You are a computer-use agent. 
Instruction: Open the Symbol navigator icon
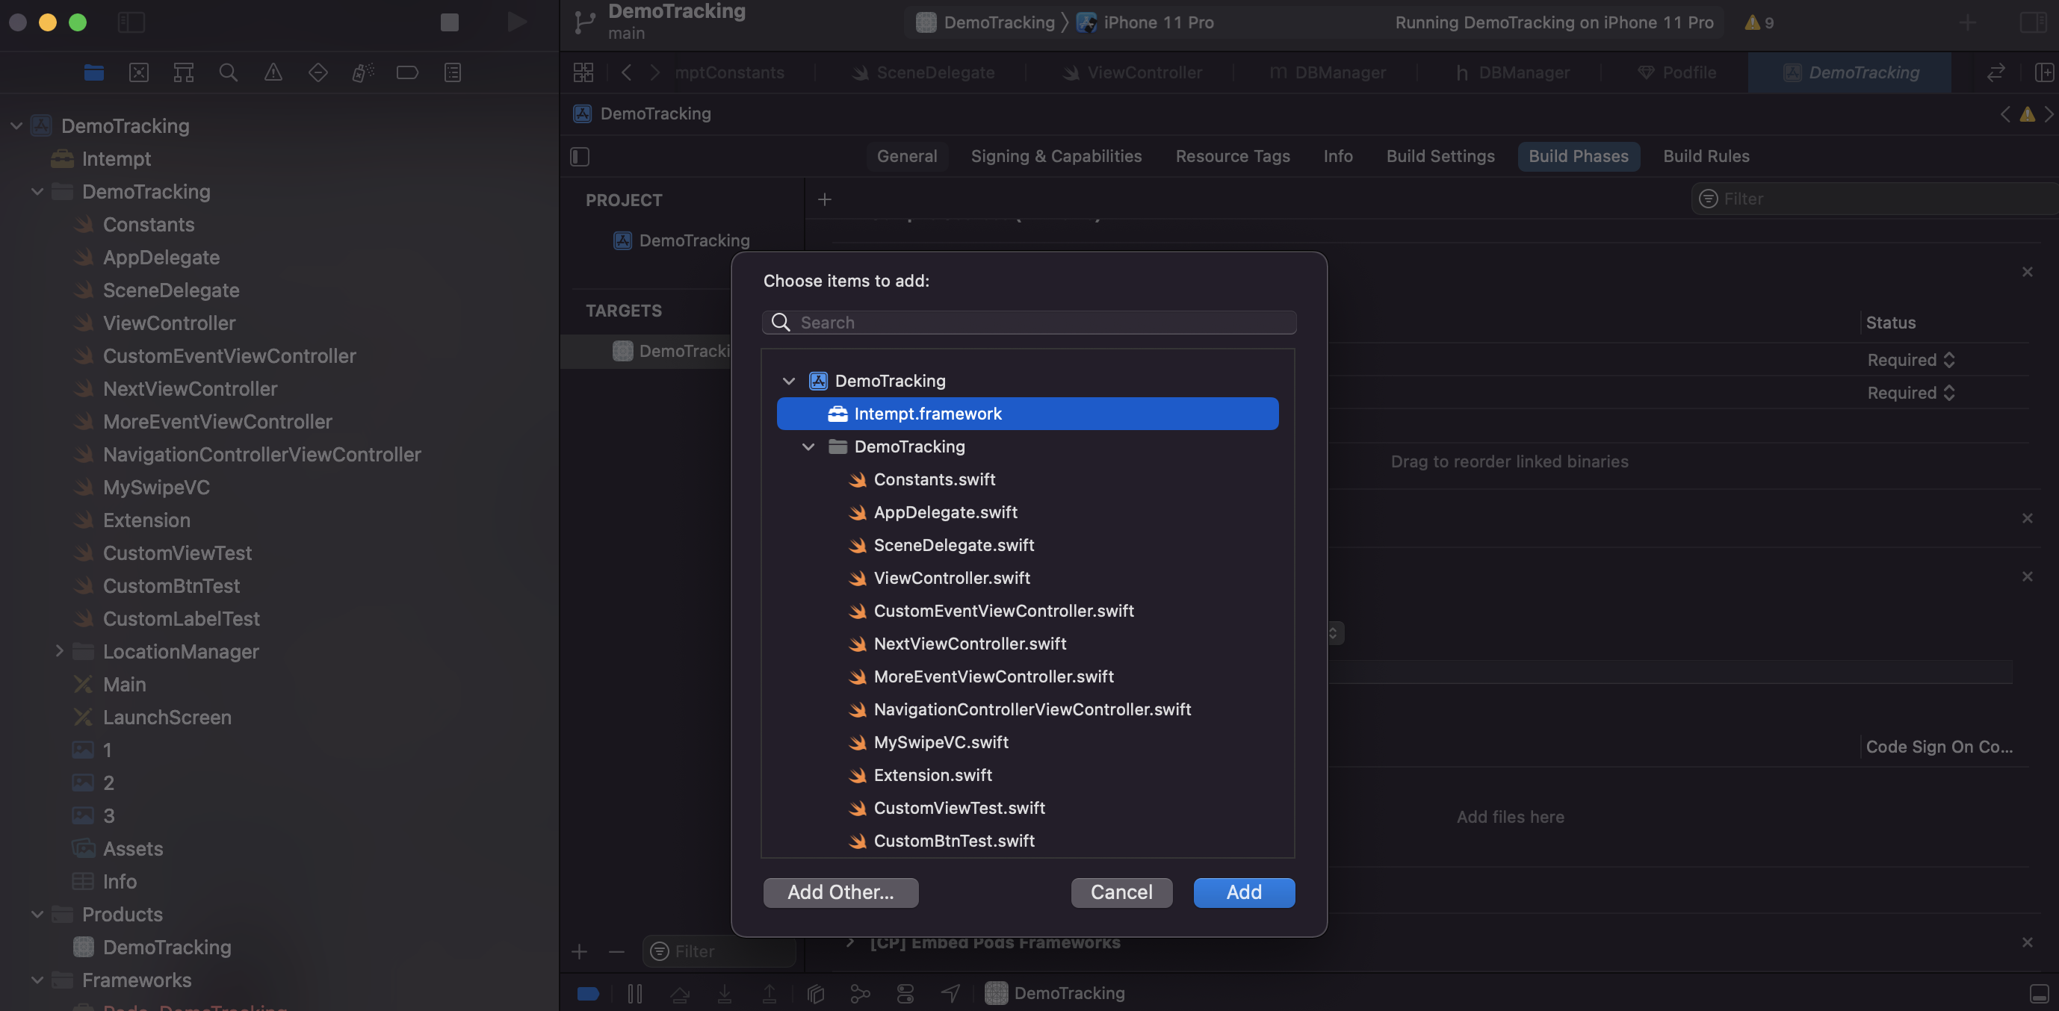pyautogui.click(x=183, y=72)
